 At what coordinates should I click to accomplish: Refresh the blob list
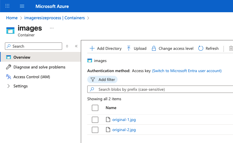coord(208,48)
